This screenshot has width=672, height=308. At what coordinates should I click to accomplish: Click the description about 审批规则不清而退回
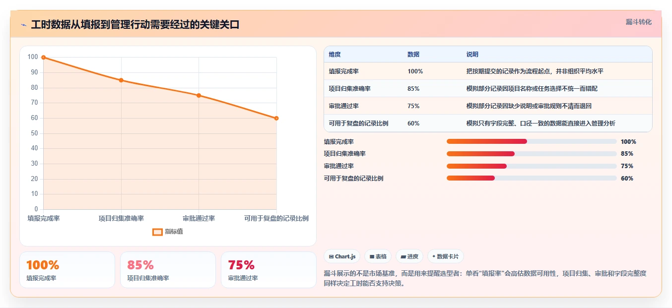[x=529, y=106]
